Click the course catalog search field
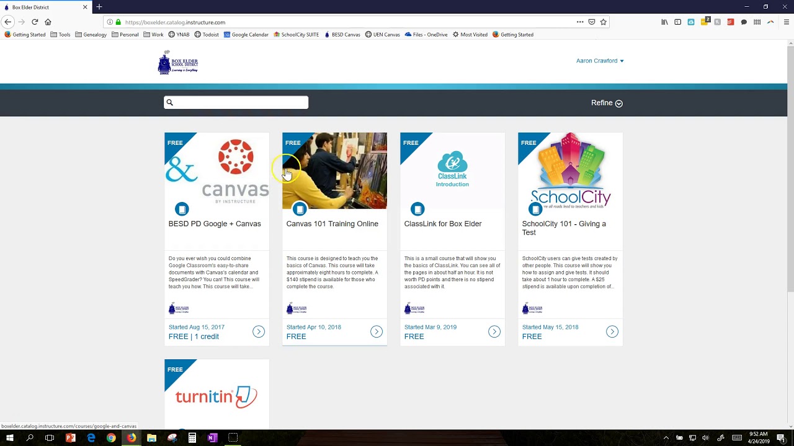 tap(236, 102)
